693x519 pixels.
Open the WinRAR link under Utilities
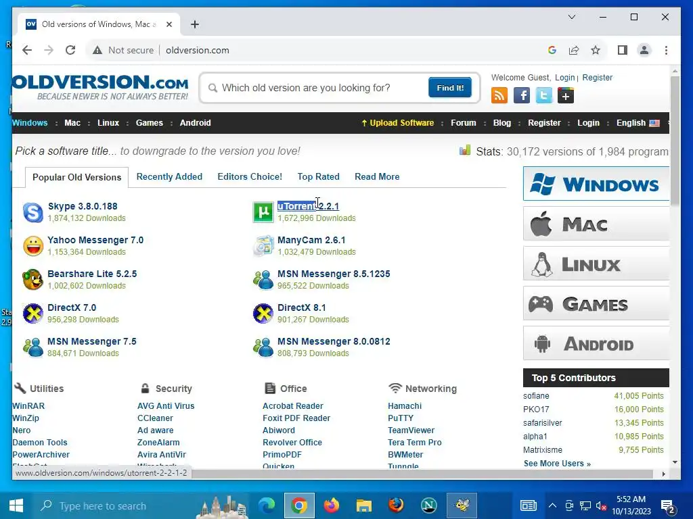(28, 406)
